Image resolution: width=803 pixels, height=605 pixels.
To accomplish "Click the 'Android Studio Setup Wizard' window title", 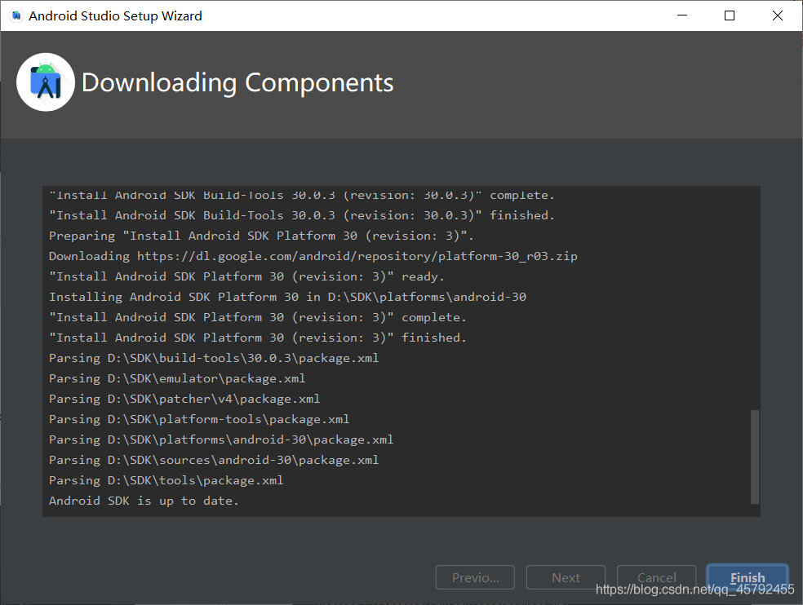I will point(115,15).
